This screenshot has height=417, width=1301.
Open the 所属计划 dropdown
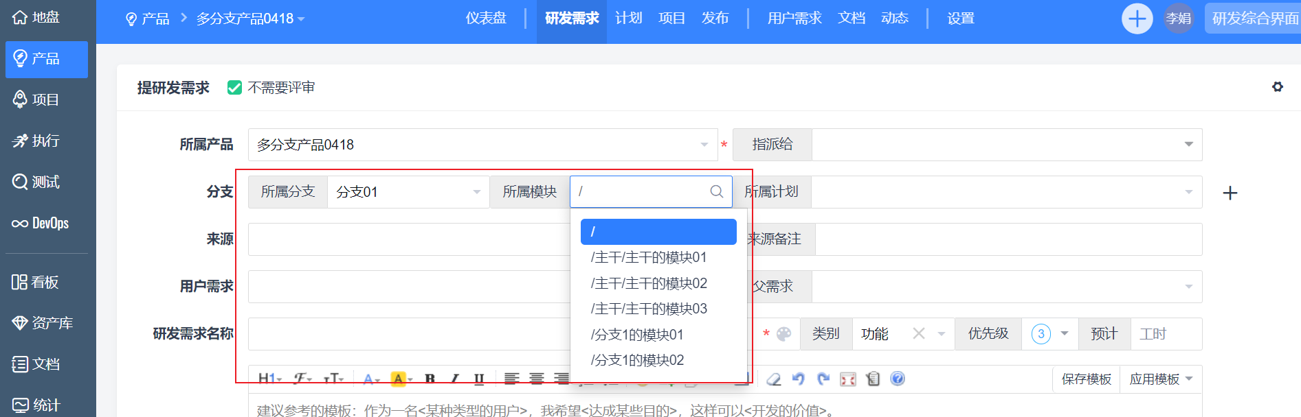pyautogui.click(x=1007, y=192)
